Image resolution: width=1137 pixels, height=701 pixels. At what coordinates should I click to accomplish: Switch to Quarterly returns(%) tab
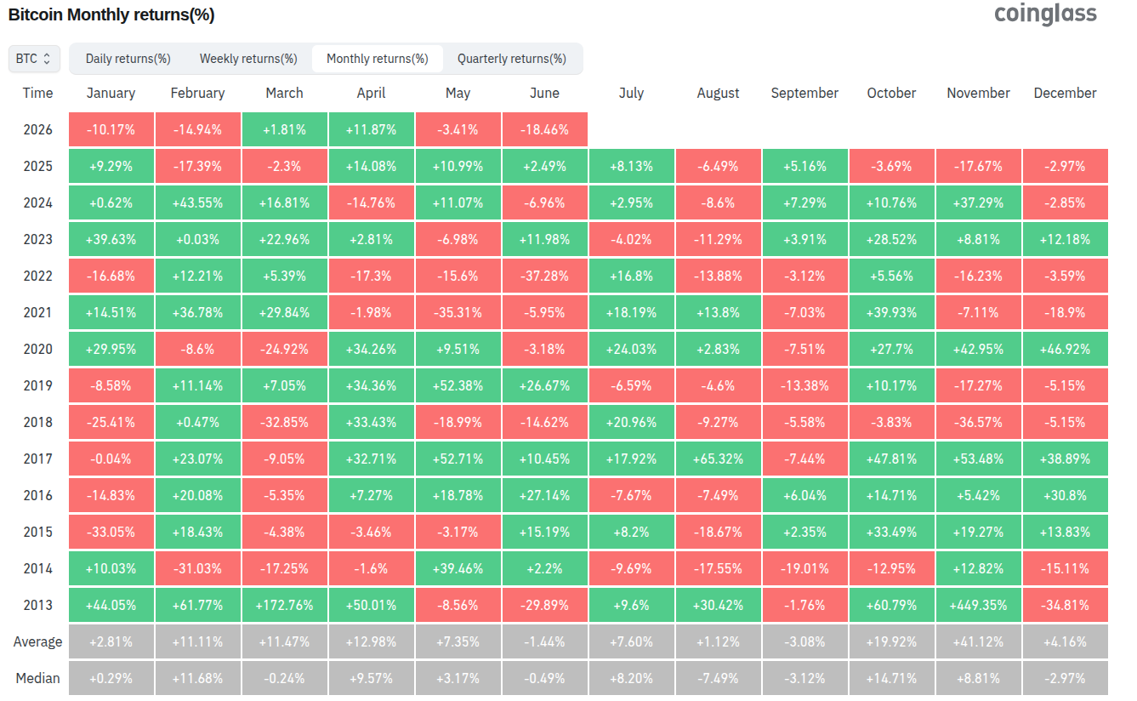click(x=512, y=59)
